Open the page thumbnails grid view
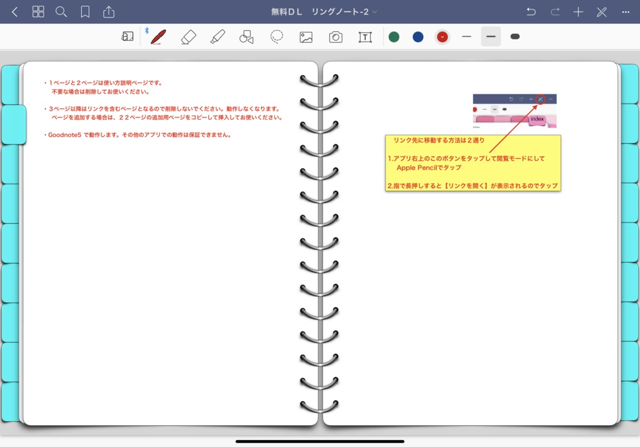 [38, 12]
